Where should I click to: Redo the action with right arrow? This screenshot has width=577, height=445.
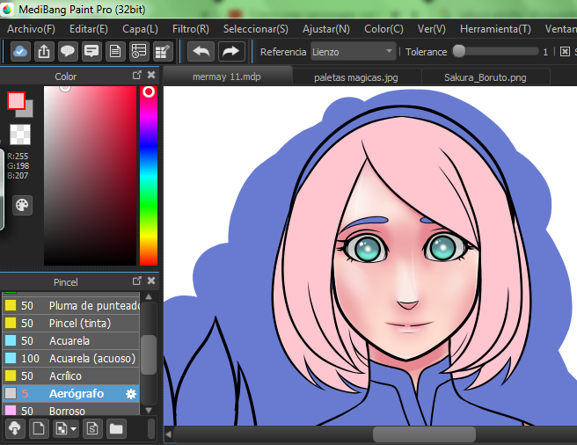231,52
